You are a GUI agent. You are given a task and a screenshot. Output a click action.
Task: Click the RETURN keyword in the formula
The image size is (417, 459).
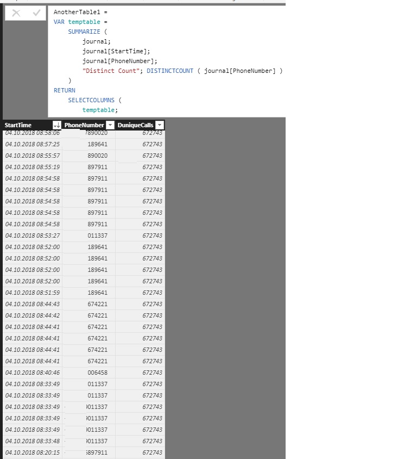64,90
